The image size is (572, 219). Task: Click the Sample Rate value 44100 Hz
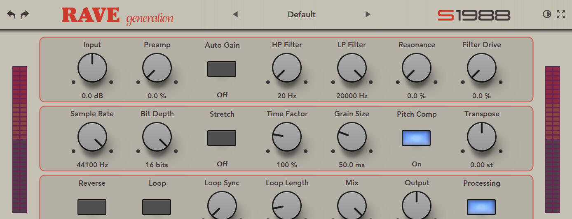tap(92, 165)
